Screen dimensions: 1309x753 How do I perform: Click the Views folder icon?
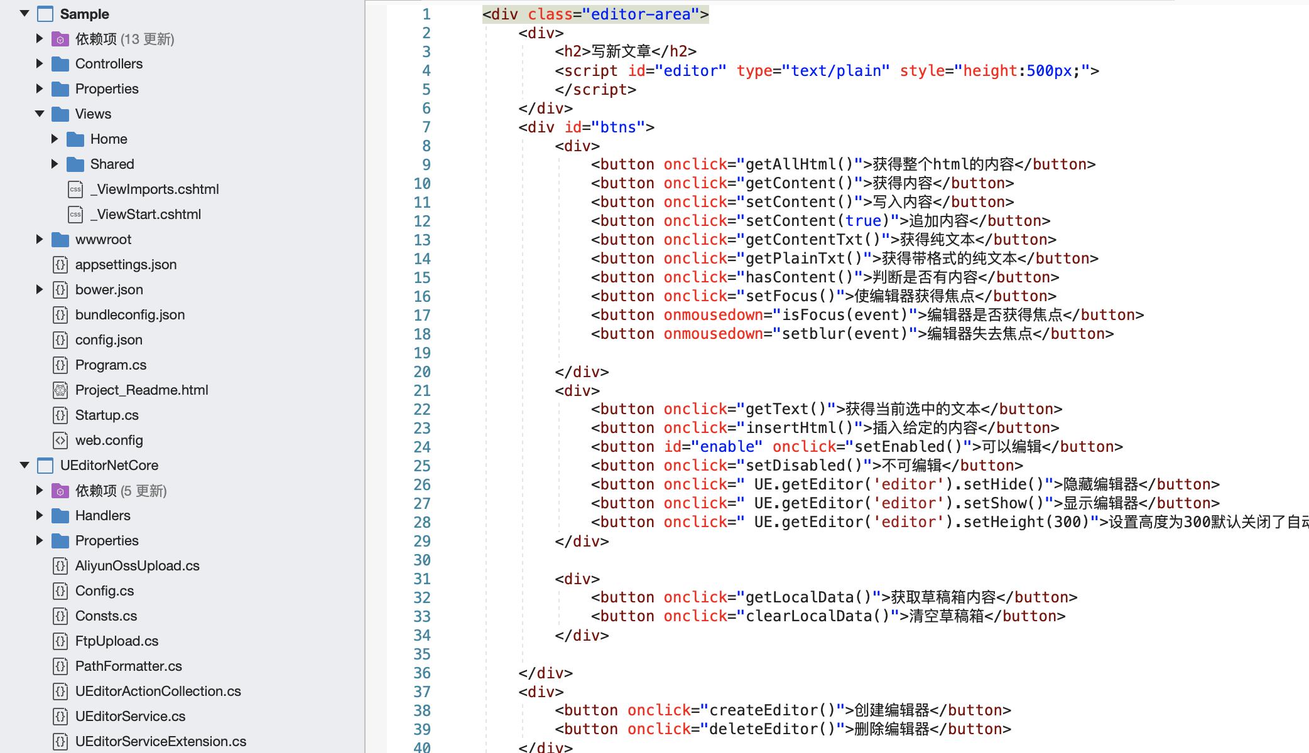coord(60,114)
